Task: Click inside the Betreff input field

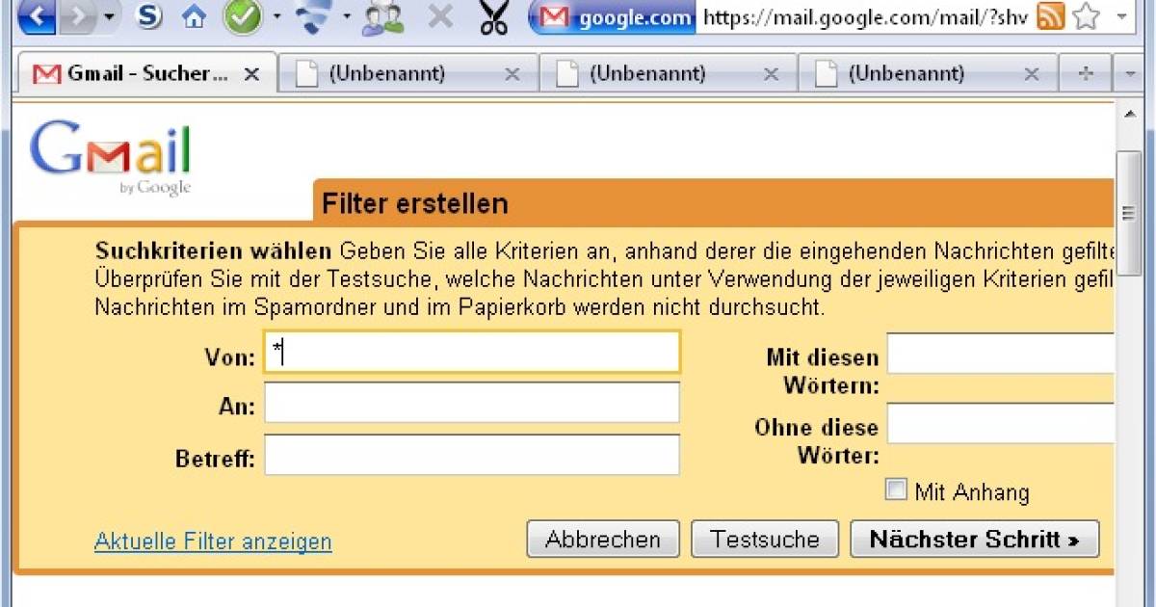Action: [x=472, y=453]
